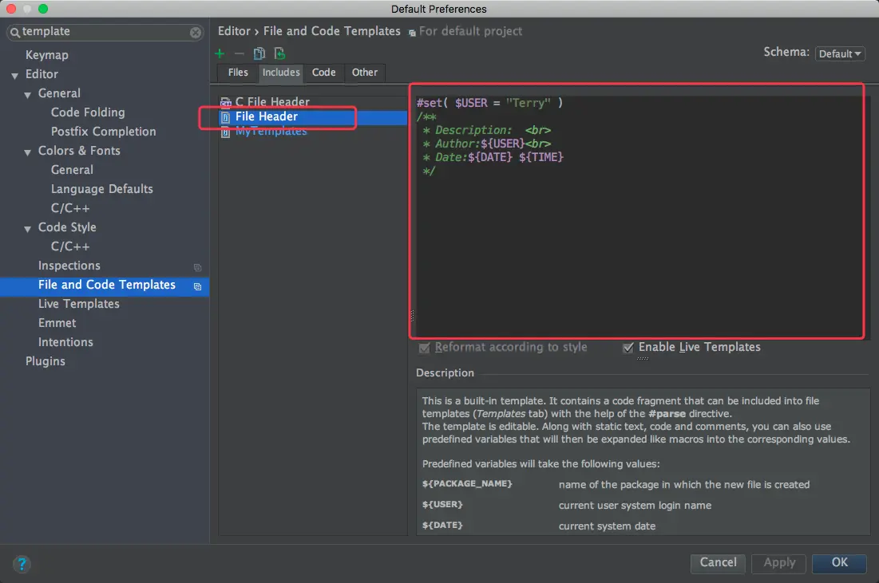
Task: Click the Author:${USER} line in editor
Action: click(486, 144)
